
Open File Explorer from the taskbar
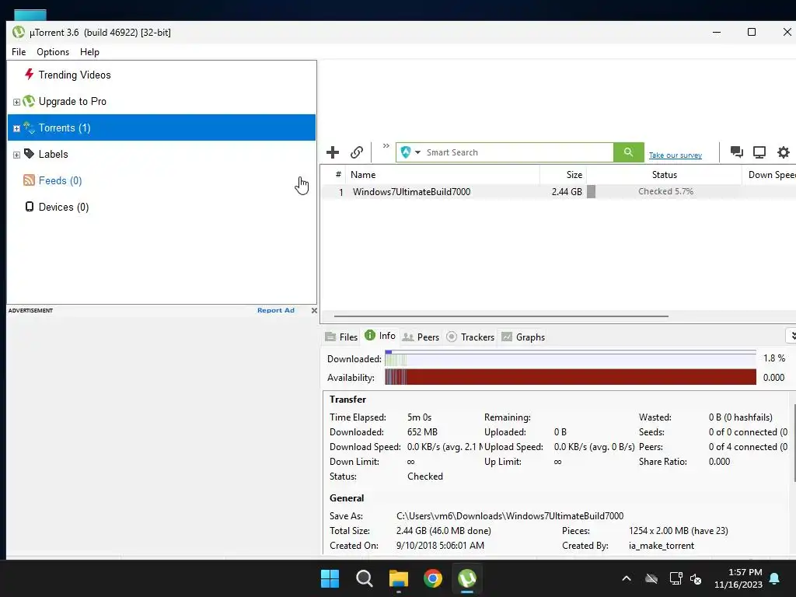[x=399, y=578]
